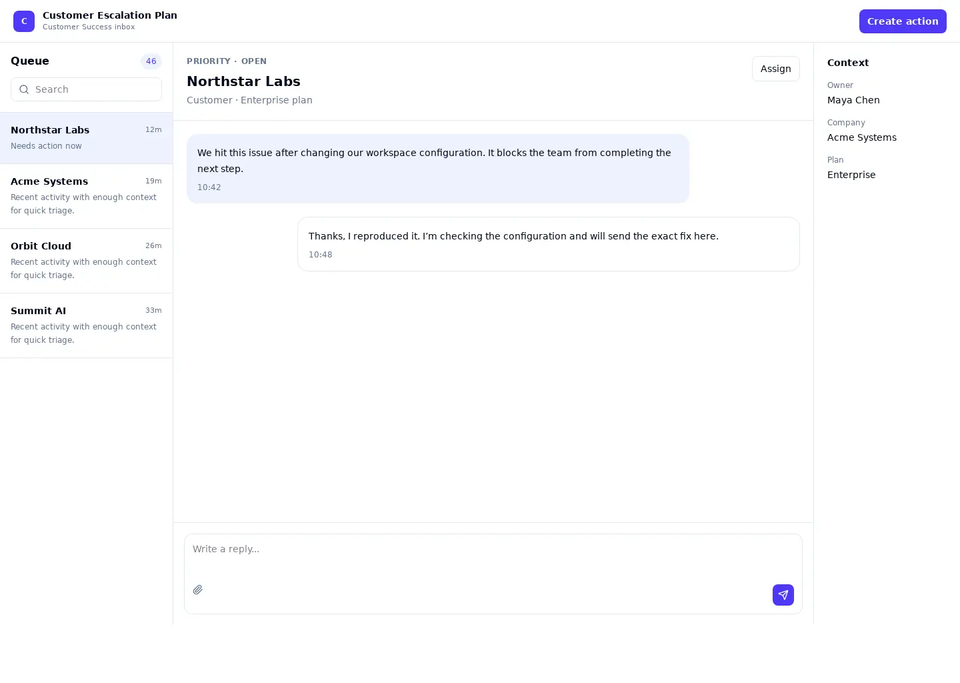Click the Queue heading
The width and height of the screenshot is (960, 683).
click(x=30, y=61)
